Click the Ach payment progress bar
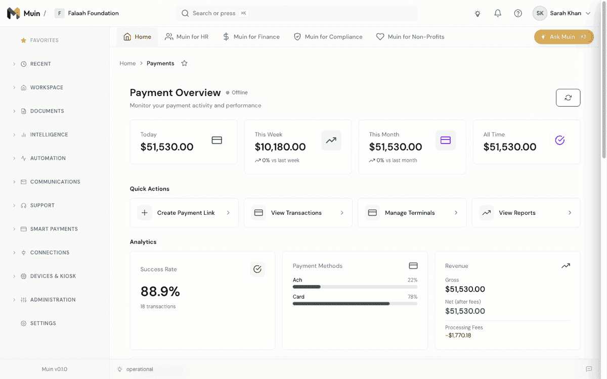607x379 pixels. coord(355,287)
